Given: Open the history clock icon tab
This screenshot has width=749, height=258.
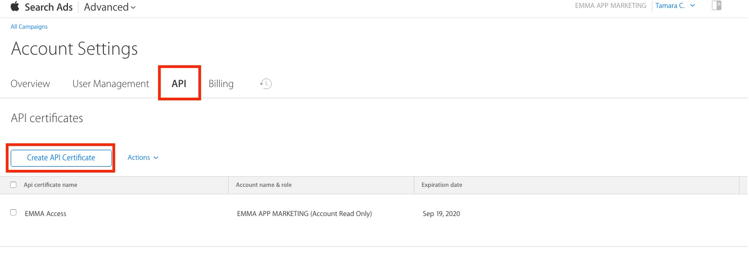Looking at the screenshot, I should [x=266, y=83].
